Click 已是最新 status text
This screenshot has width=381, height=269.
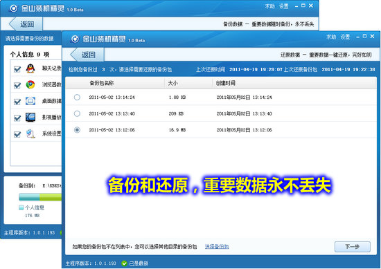tap(139, 263)
